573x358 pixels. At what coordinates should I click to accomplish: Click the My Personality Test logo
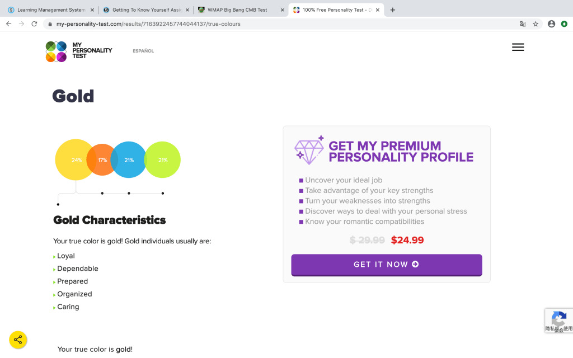click(x=79, y=51)
